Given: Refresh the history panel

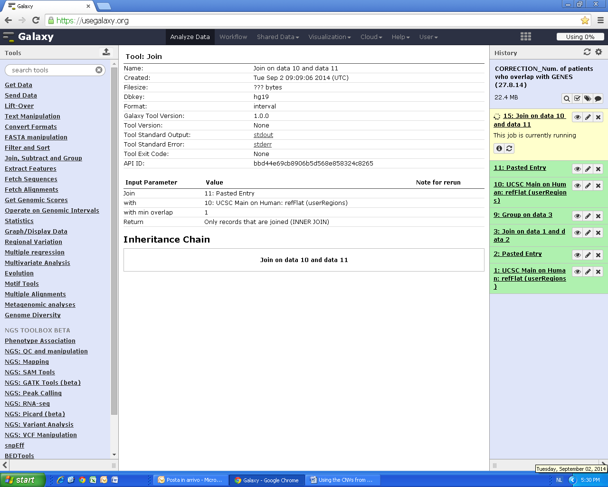Looking at the screenshot, I should (587, 52).
